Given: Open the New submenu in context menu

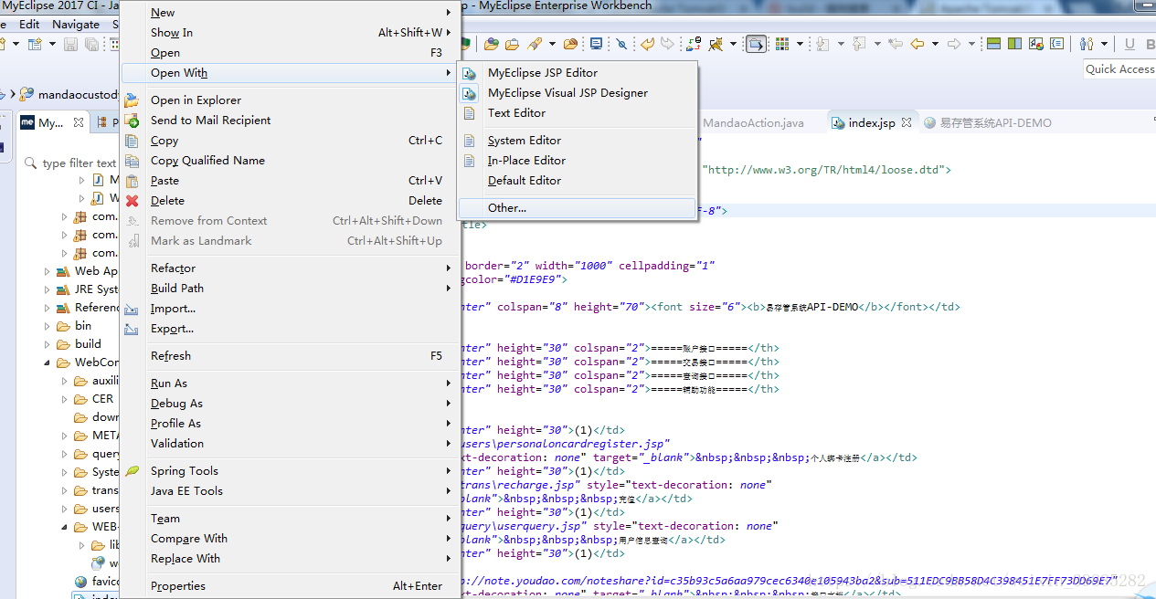Looking at the screenshot, I should (x=290, y=13).
